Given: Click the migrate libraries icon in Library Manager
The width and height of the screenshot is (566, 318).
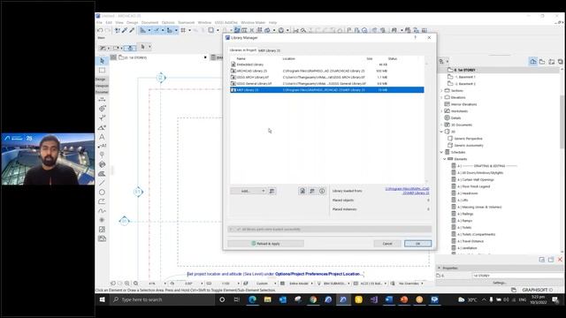Looking at the screenshot, I should point(312,191).
